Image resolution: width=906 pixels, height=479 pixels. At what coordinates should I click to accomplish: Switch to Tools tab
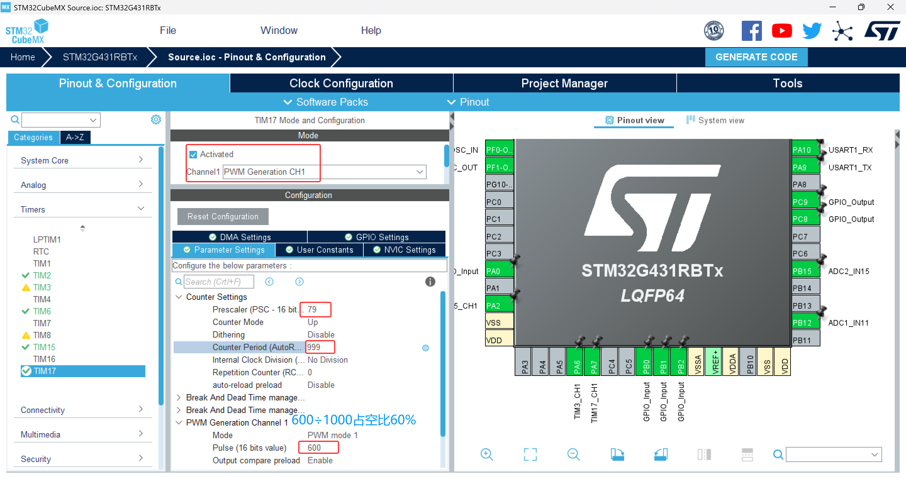pos(788,83)
